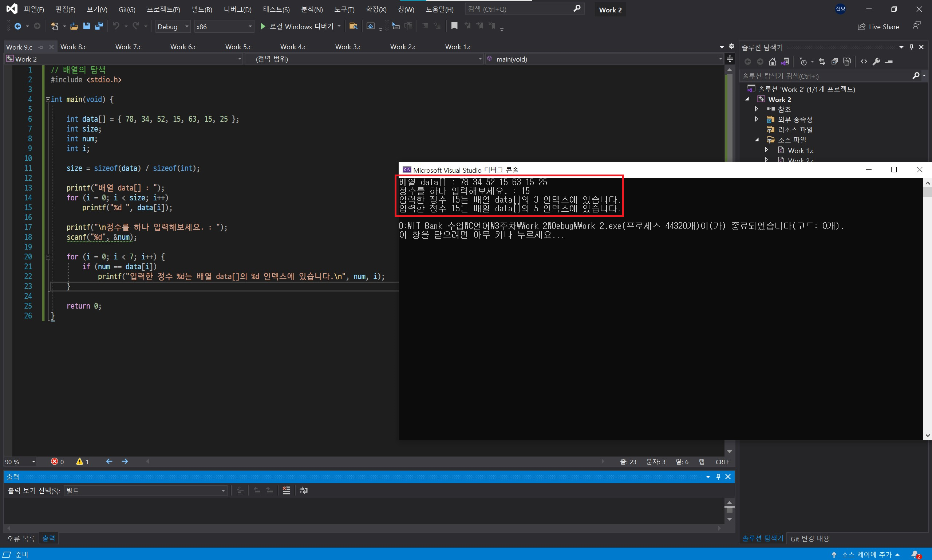Pin the Work 9.c tab
Viewport: 932px width, 560px height.
(x=41, y=47)
